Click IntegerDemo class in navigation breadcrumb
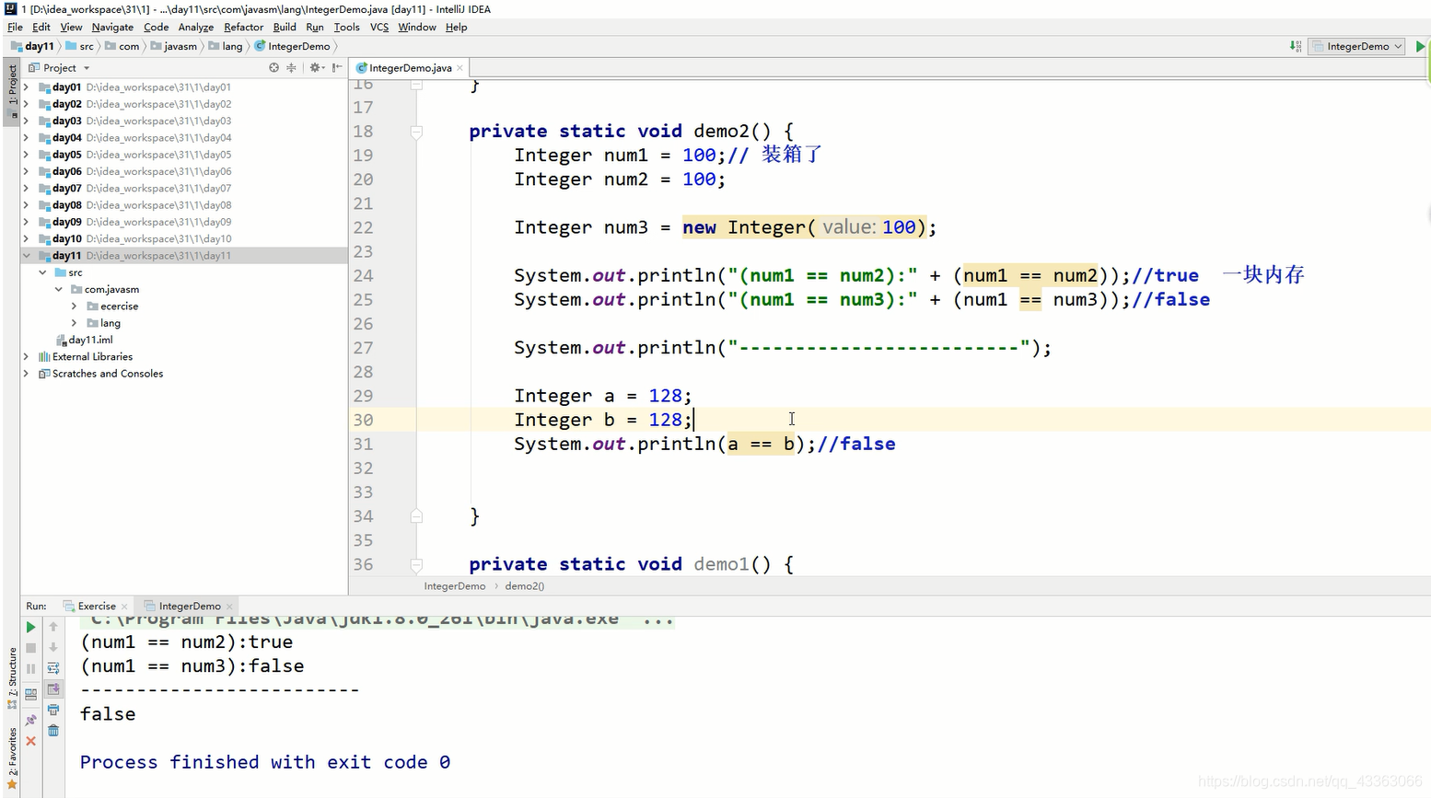The image size is (1431, 798). click(293, 46)
